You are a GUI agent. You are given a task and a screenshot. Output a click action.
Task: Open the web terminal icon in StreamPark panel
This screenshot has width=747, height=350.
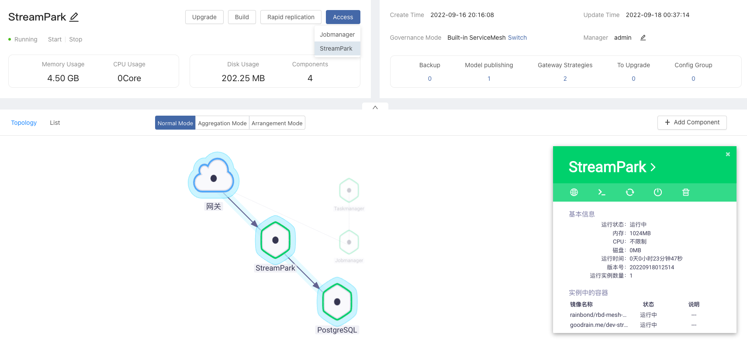coord(602,192)
